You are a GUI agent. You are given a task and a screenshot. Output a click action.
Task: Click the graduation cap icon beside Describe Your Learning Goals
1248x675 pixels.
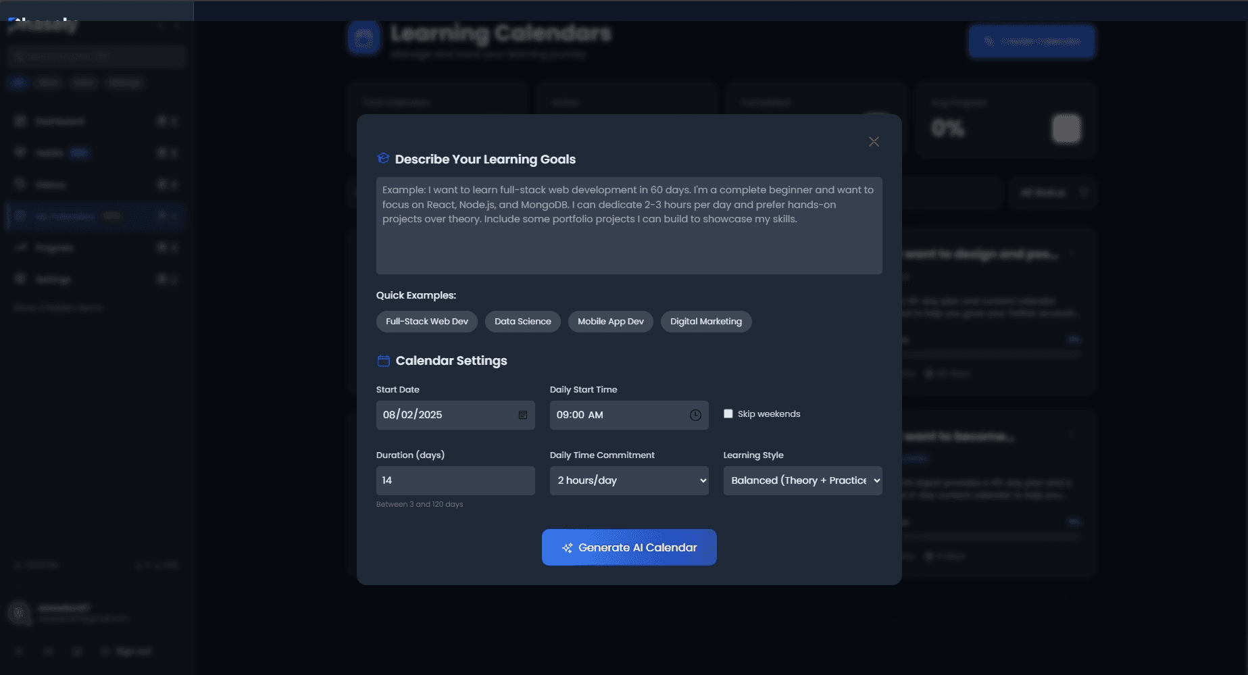[382, 158]
